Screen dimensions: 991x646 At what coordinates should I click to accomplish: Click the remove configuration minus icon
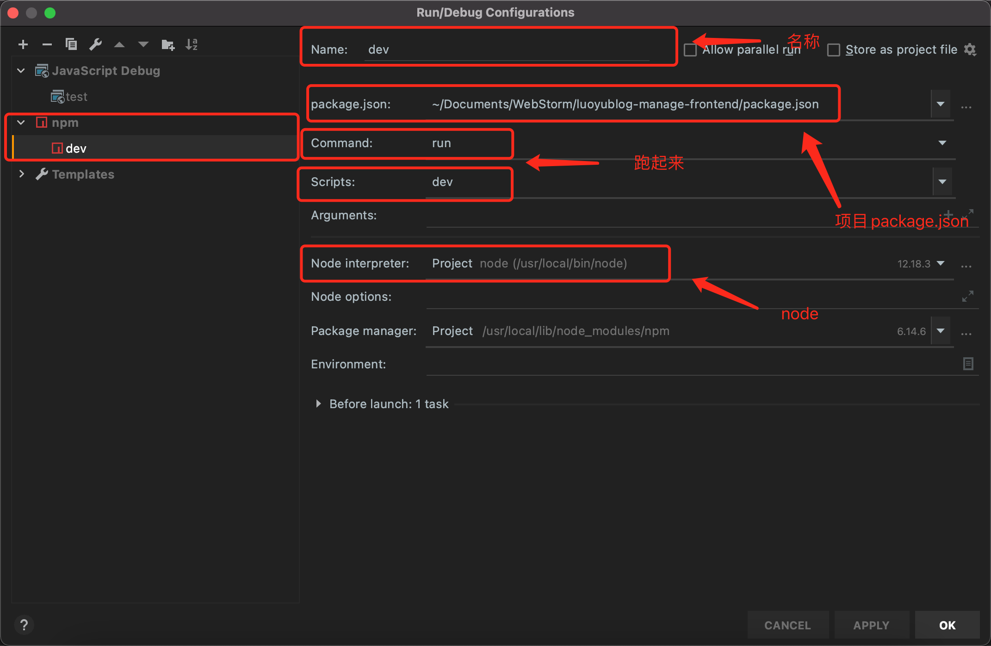pos(47,44)
